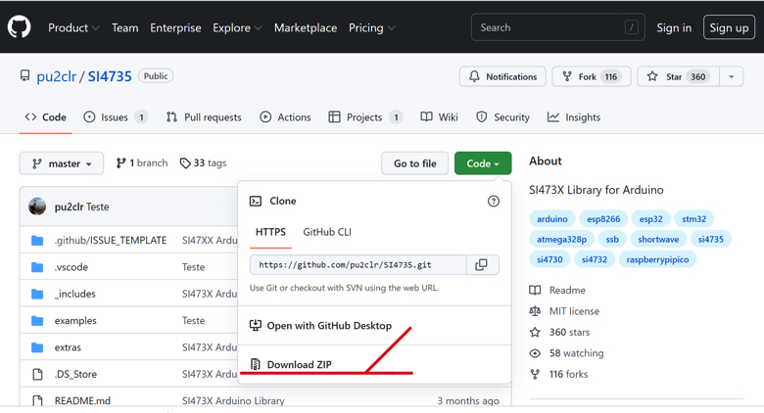This screenshot has height=413, width=764.
Task: Switch to the Issues tab
Action: (116, 117)
